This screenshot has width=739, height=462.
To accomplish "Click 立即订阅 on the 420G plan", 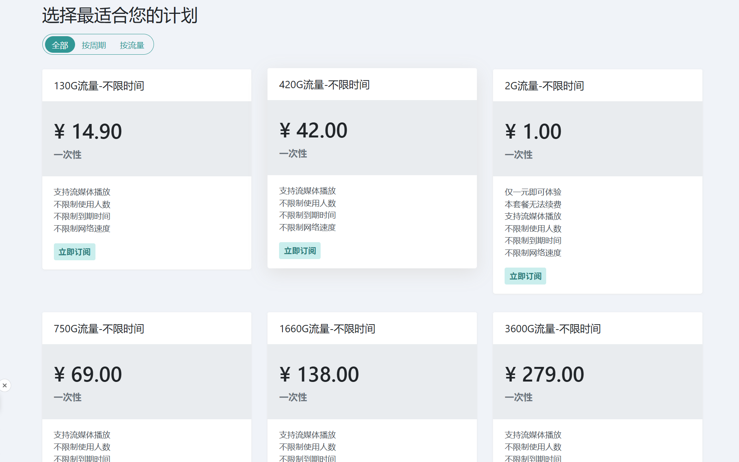I will pyautogui.click(x=299, y=251).
